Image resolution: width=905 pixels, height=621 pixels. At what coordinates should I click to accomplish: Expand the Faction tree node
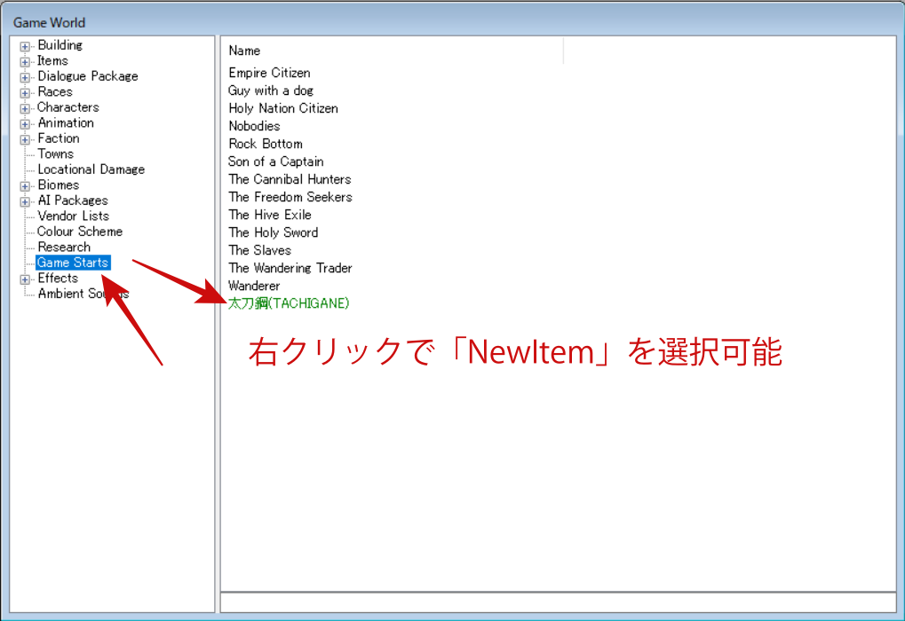[25, 139]
